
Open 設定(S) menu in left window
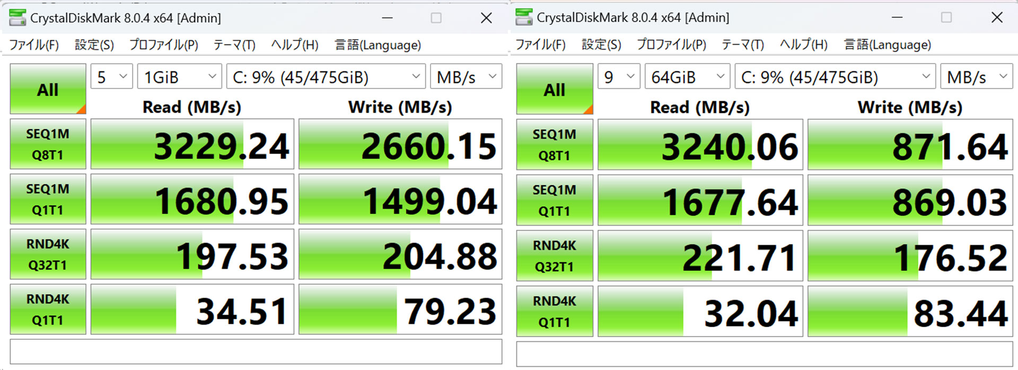tap(94, 45)
